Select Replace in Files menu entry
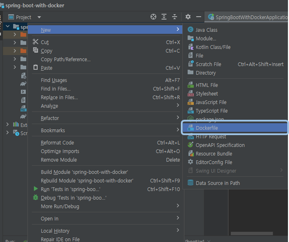 pyautogui.click(x=106, y=97)
